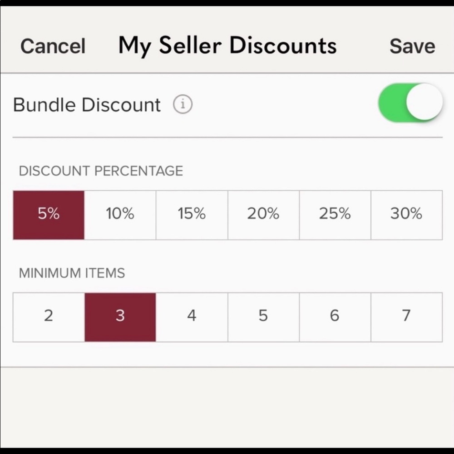This screenshot has height=454, width=454.
Task: Choose the 30% discount option
Action: 406,215
